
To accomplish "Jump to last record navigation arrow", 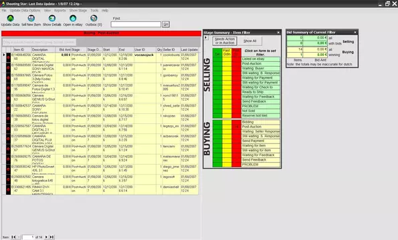I will click(52, 237).
